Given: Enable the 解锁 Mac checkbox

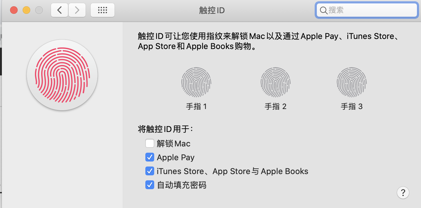Looking at the screenshot, I should click(x=150, y=144).
